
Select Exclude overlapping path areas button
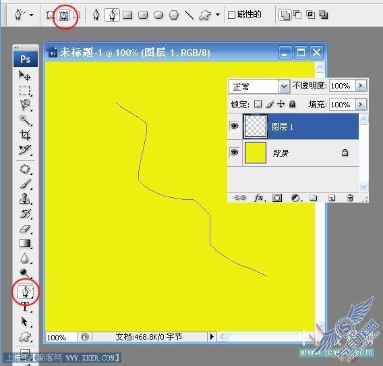point(324,15)
